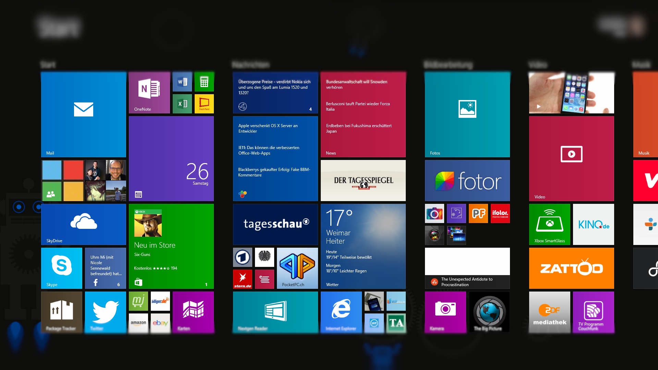Open the Wetter tile for Weimar

pyautogui.click(x=363, y=246)
